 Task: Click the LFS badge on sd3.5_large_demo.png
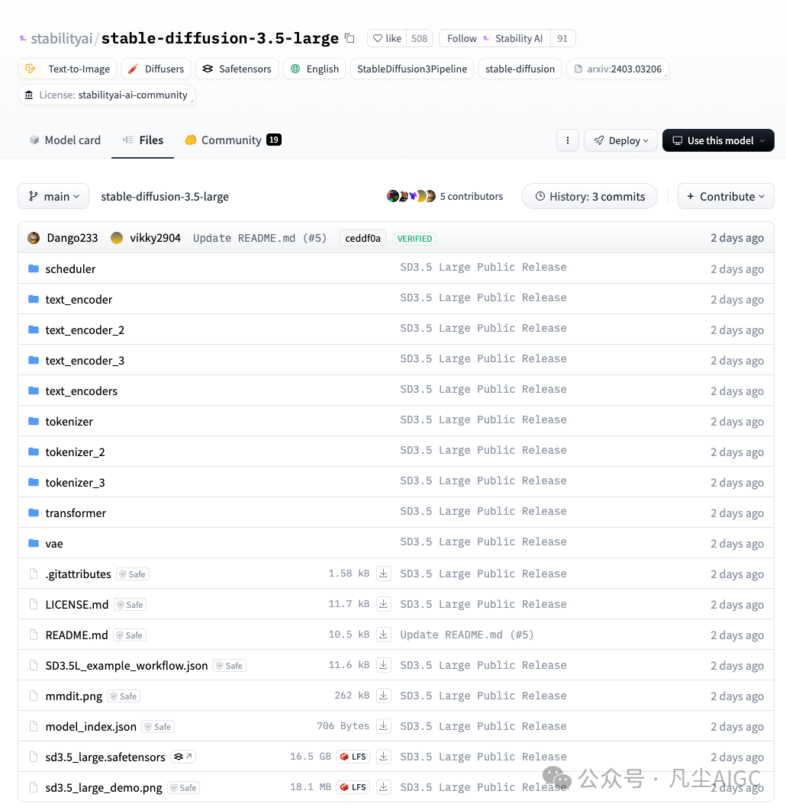(353, 787)
